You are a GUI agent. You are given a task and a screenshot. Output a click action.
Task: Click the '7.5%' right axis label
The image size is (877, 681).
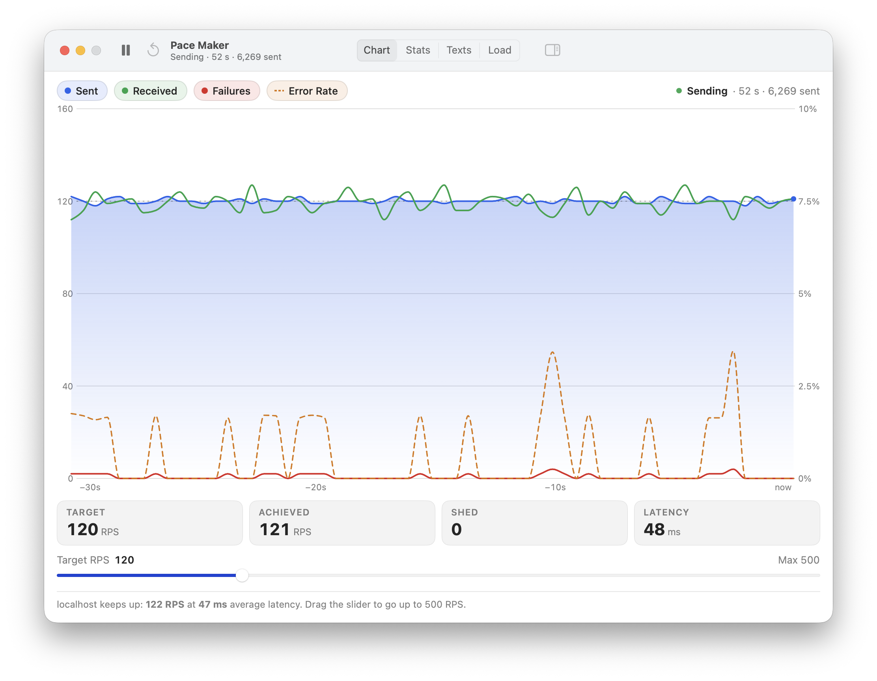[x=809, y=202]
